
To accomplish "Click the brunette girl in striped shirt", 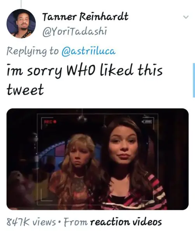I will [131, 164].
